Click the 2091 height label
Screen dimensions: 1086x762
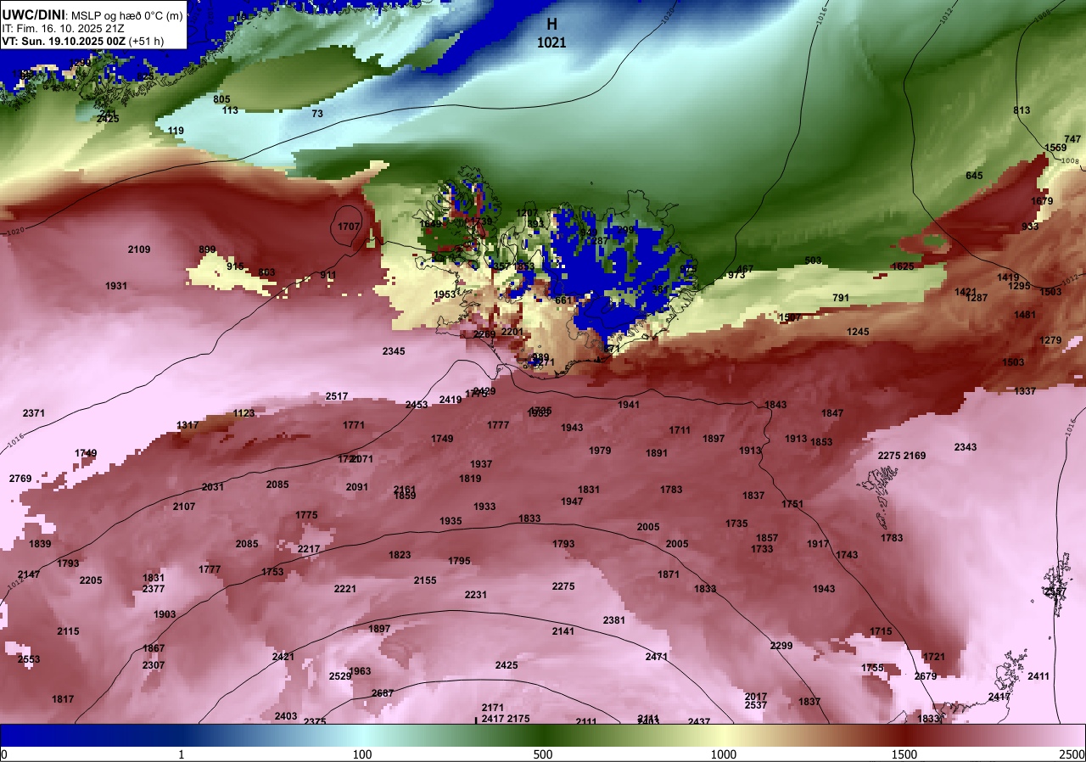[x=357, y=487]
